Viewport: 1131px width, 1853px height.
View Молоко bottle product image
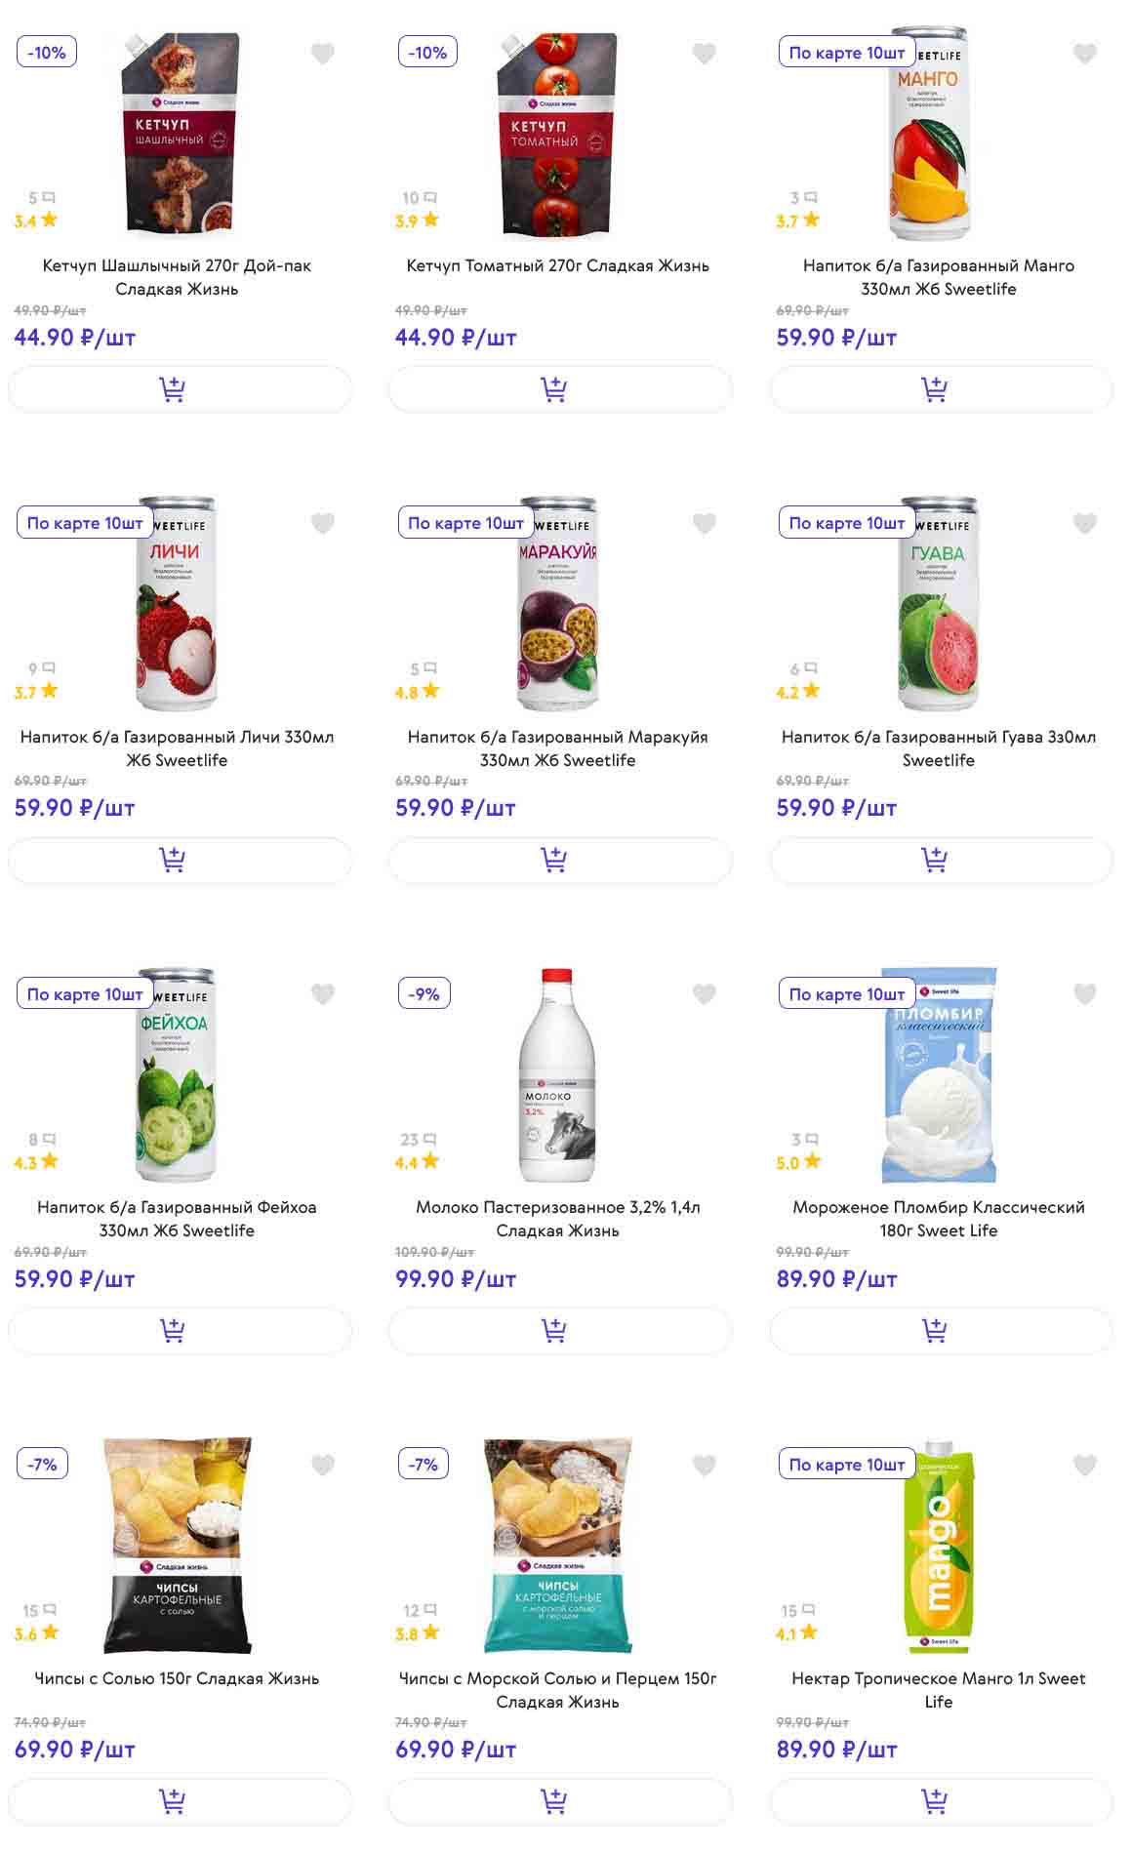click(x=556, y=1075)
